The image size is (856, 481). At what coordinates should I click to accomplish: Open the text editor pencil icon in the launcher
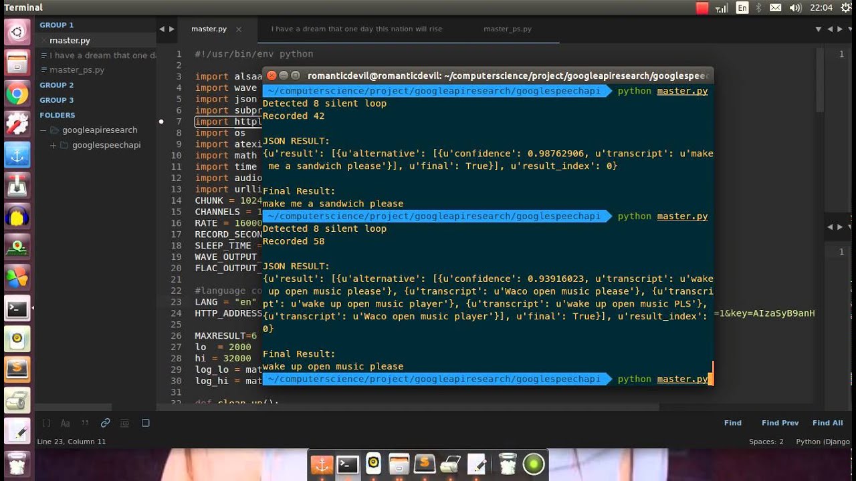point(17,431)
